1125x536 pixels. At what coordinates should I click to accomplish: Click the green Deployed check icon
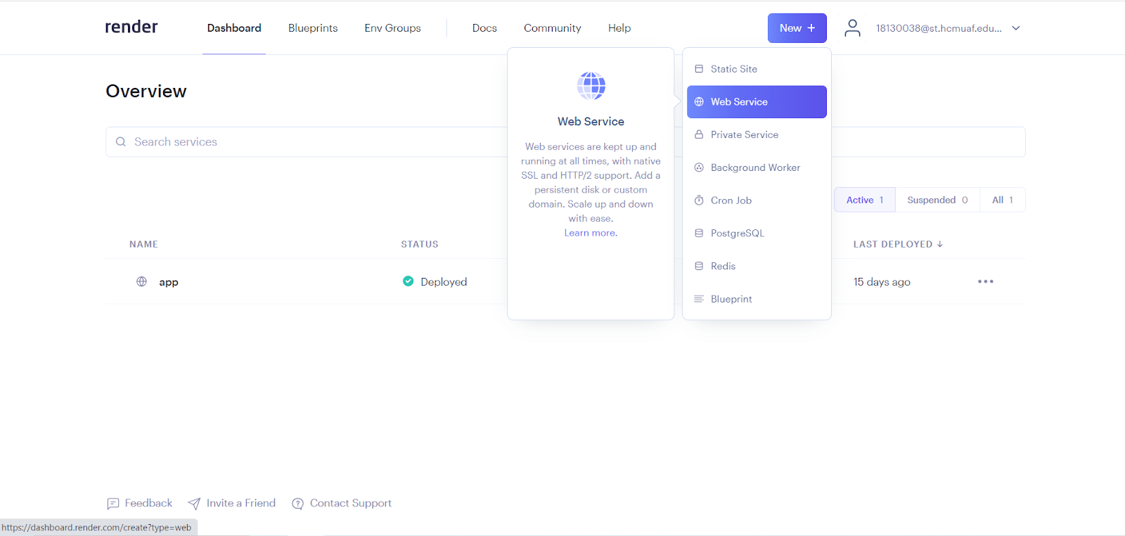point(408,281)
